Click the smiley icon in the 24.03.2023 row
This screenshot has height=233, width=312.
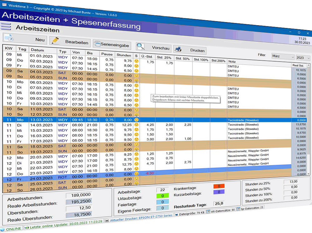coord(136,174)
